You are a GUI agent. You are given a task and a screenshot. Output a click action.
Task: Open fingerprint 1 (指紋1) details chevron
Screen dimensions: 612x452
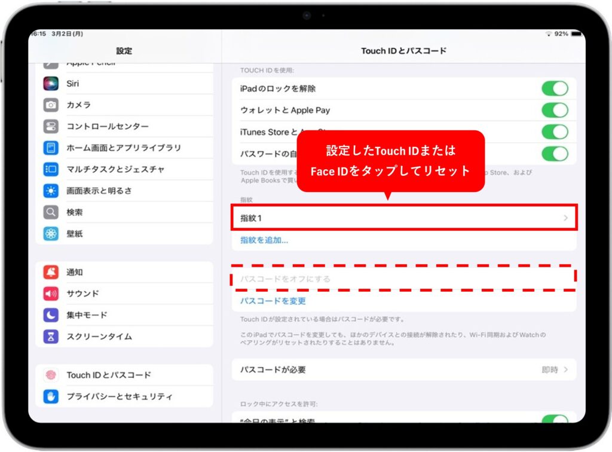click(565, 218)
